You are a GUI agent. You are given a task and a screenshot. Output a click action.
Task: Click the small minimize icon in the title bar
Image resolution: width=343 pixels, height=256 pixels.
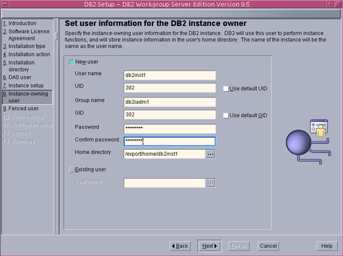329,4
